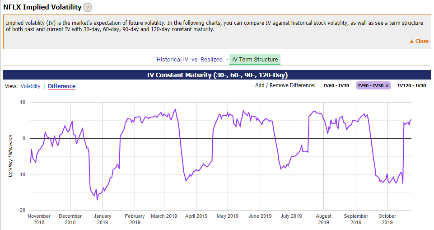Remove IV90 - IV30 using its × icon
This screenshot has width=434, height=230.
[387, 85]
